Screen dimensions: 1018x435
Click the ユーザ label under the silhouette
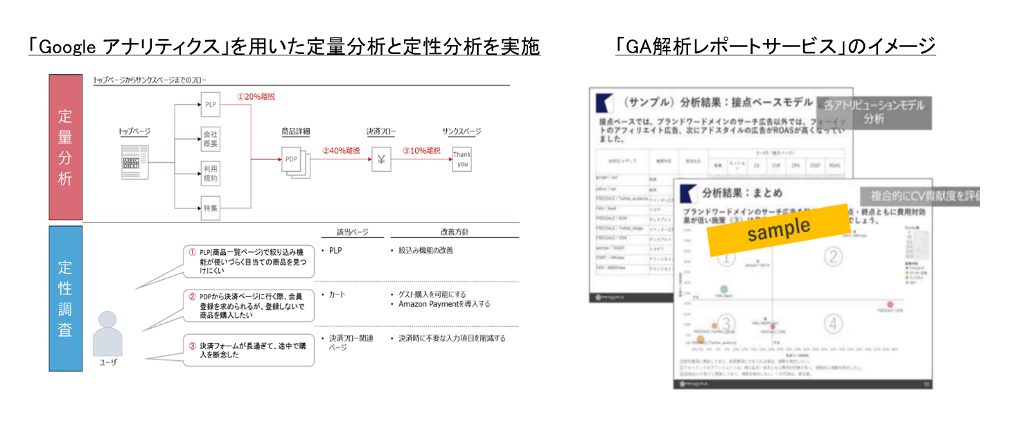click(108, 362)
